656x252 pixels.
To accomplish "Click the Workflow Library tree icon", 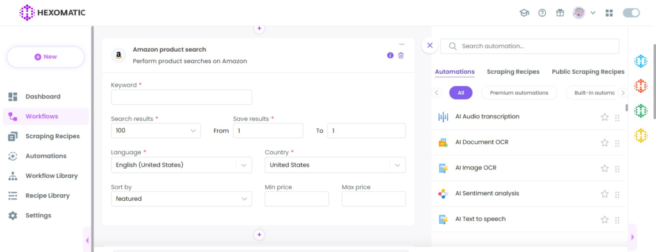I will click(x=13, y=176).
